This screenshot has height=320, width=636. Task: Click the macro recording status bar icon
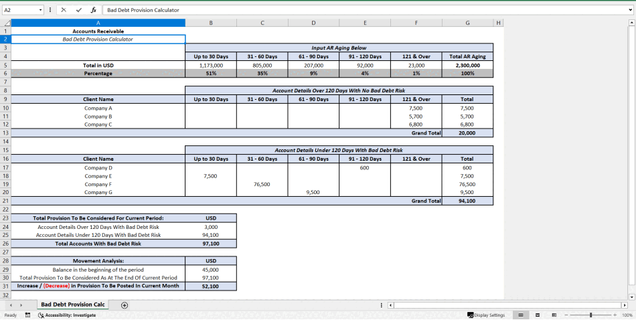click(27, 315)
